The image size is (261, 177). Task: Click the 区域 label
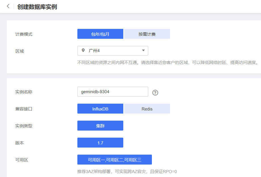pyautogui.click(x=20, y=51)
